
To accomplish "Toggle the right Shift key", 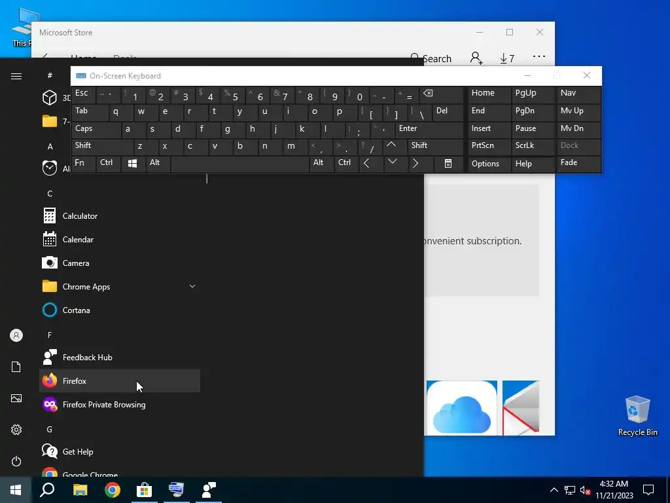I will pyautogui.click(x=435, y=147).
